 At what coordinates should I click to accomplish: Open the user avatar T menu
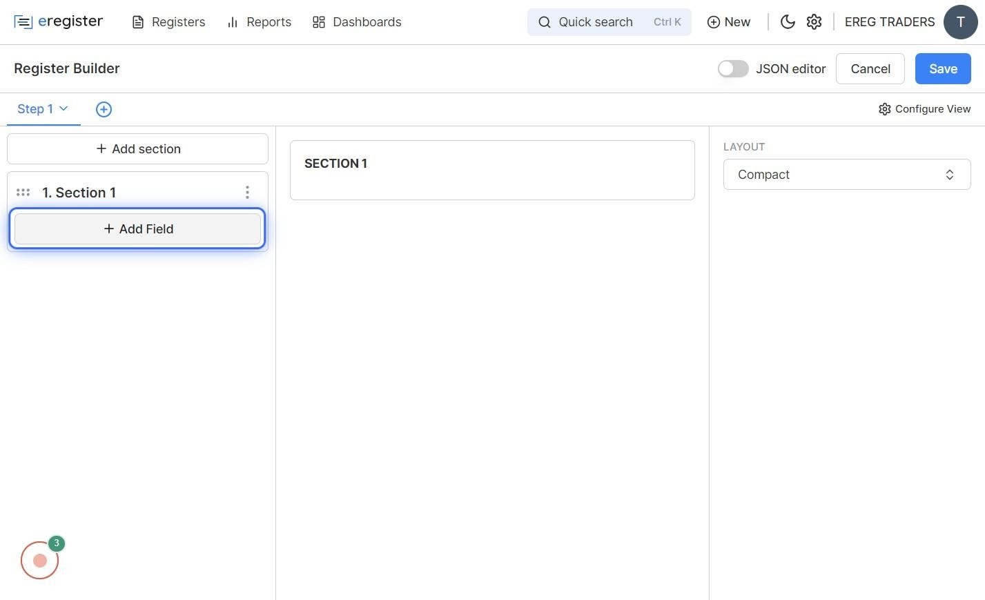pyautogui.click(x=960, y=22)
